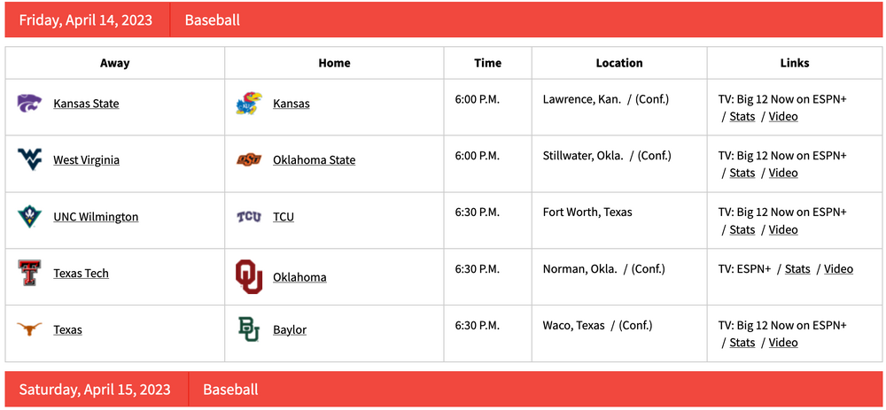Click the Kansas Jayhawks logo
886x410 pixels.
click(x=249, y=104)
